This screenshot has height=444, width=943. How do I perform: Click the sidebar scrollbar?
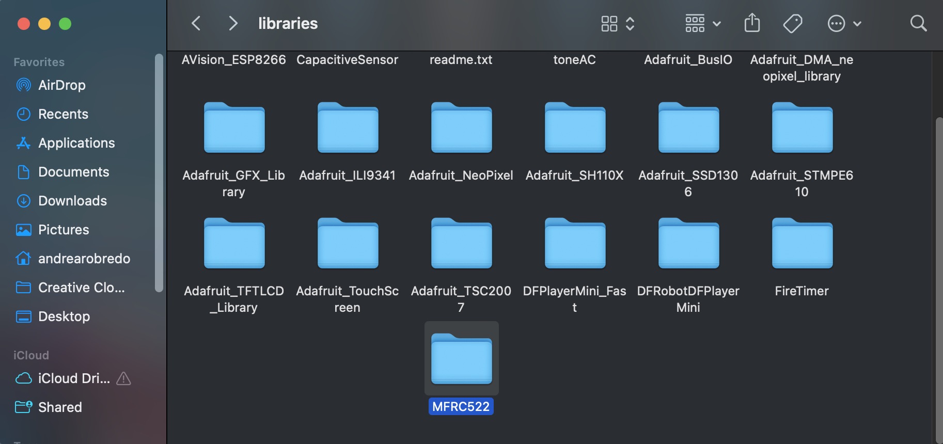(159, 173)
